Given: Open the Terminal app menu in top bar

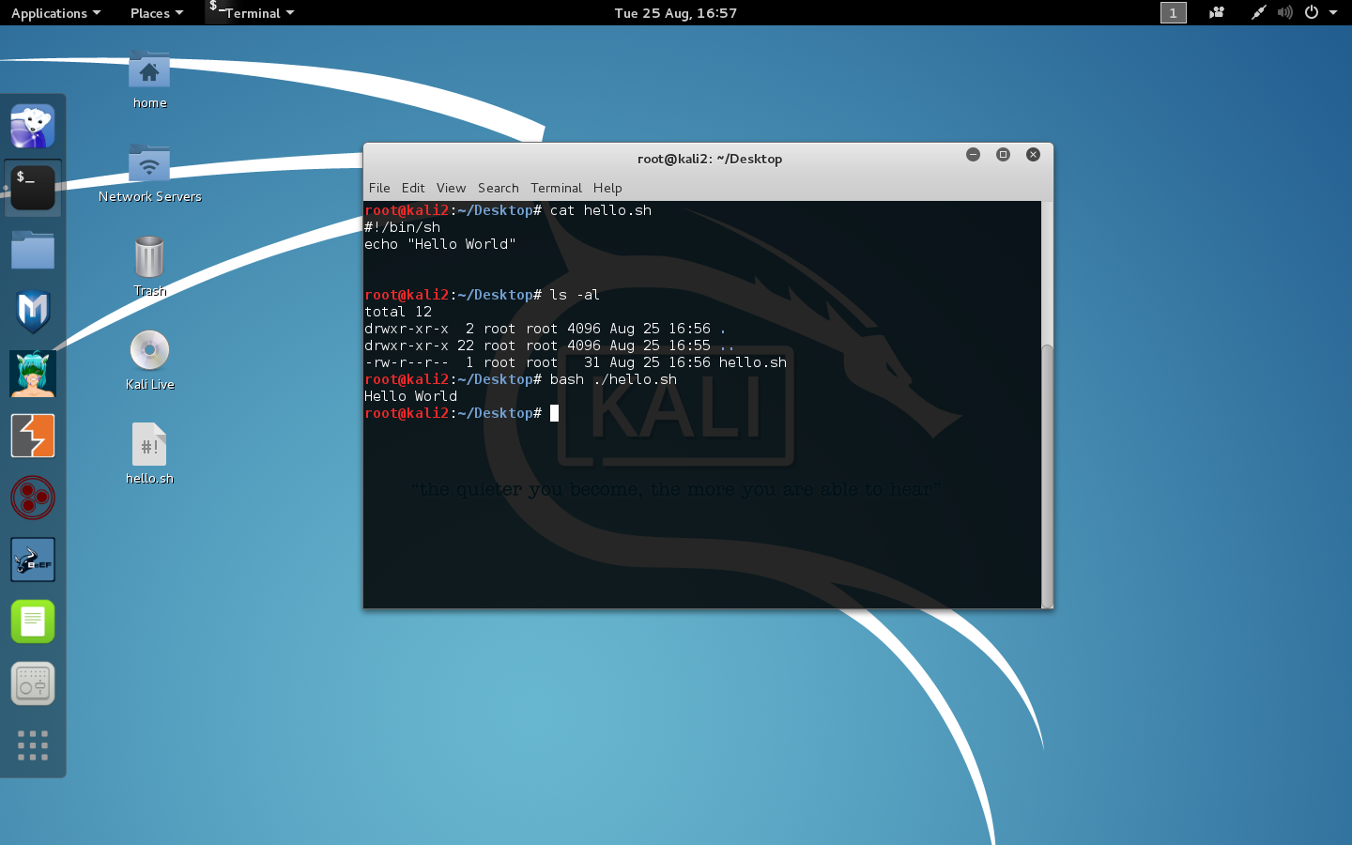Looking at the screenshot, I should 252,13.
